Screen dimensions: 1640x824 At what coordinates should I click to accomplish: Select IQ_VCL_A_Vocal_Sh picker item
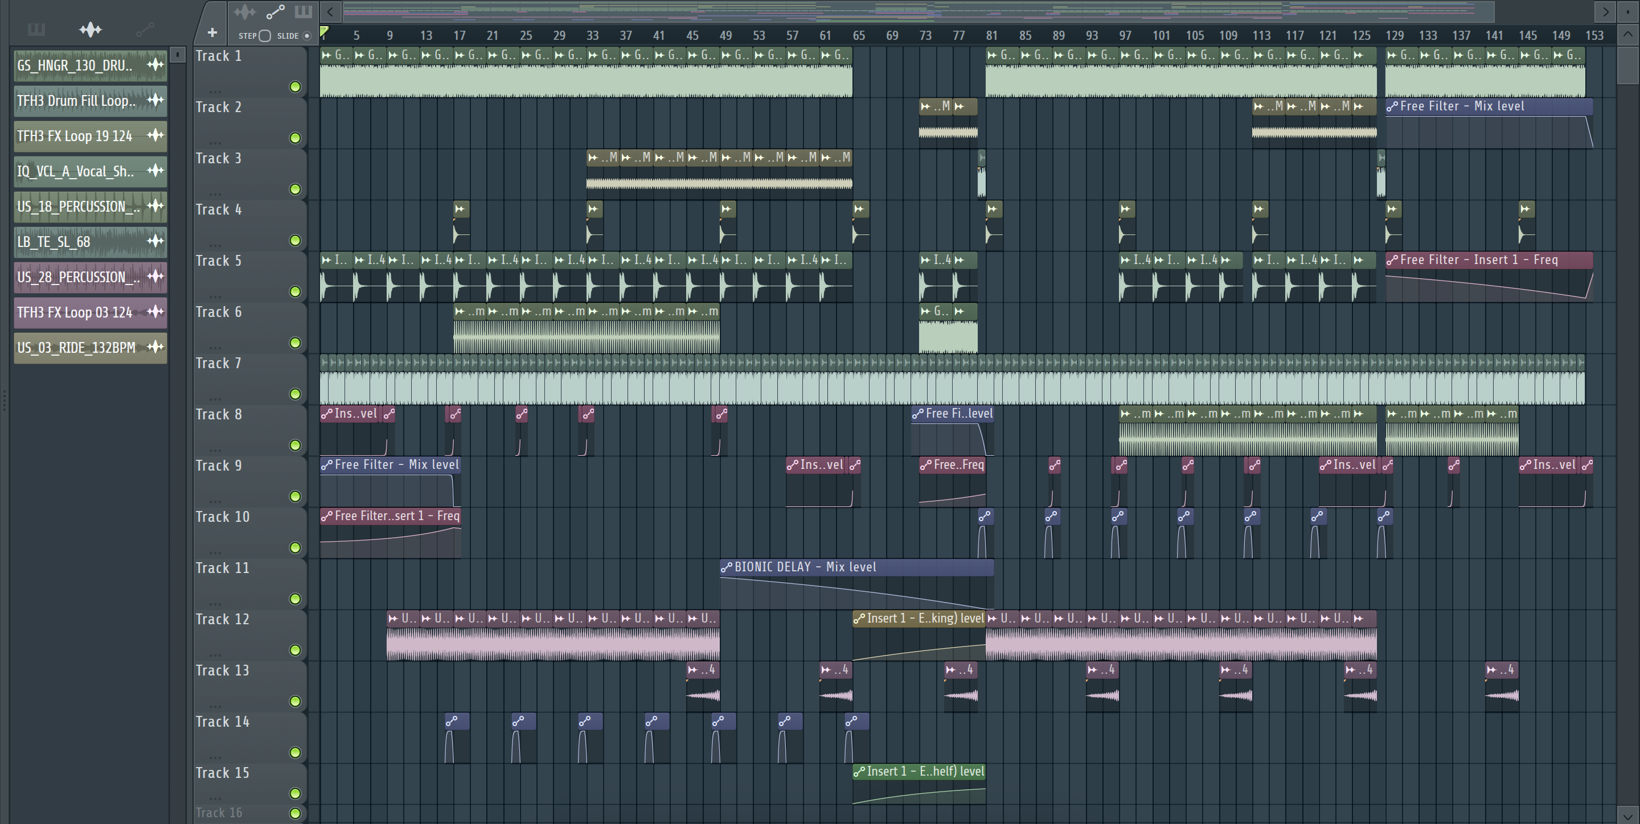pos(91,171)
